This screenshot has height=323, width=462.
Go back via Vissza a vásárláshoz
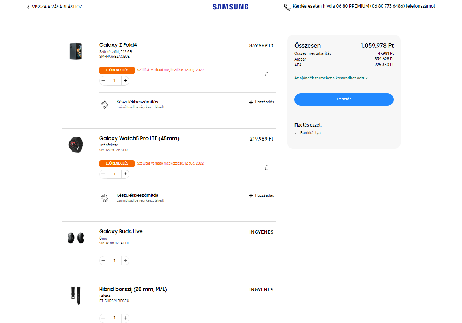tap(55, 7)
